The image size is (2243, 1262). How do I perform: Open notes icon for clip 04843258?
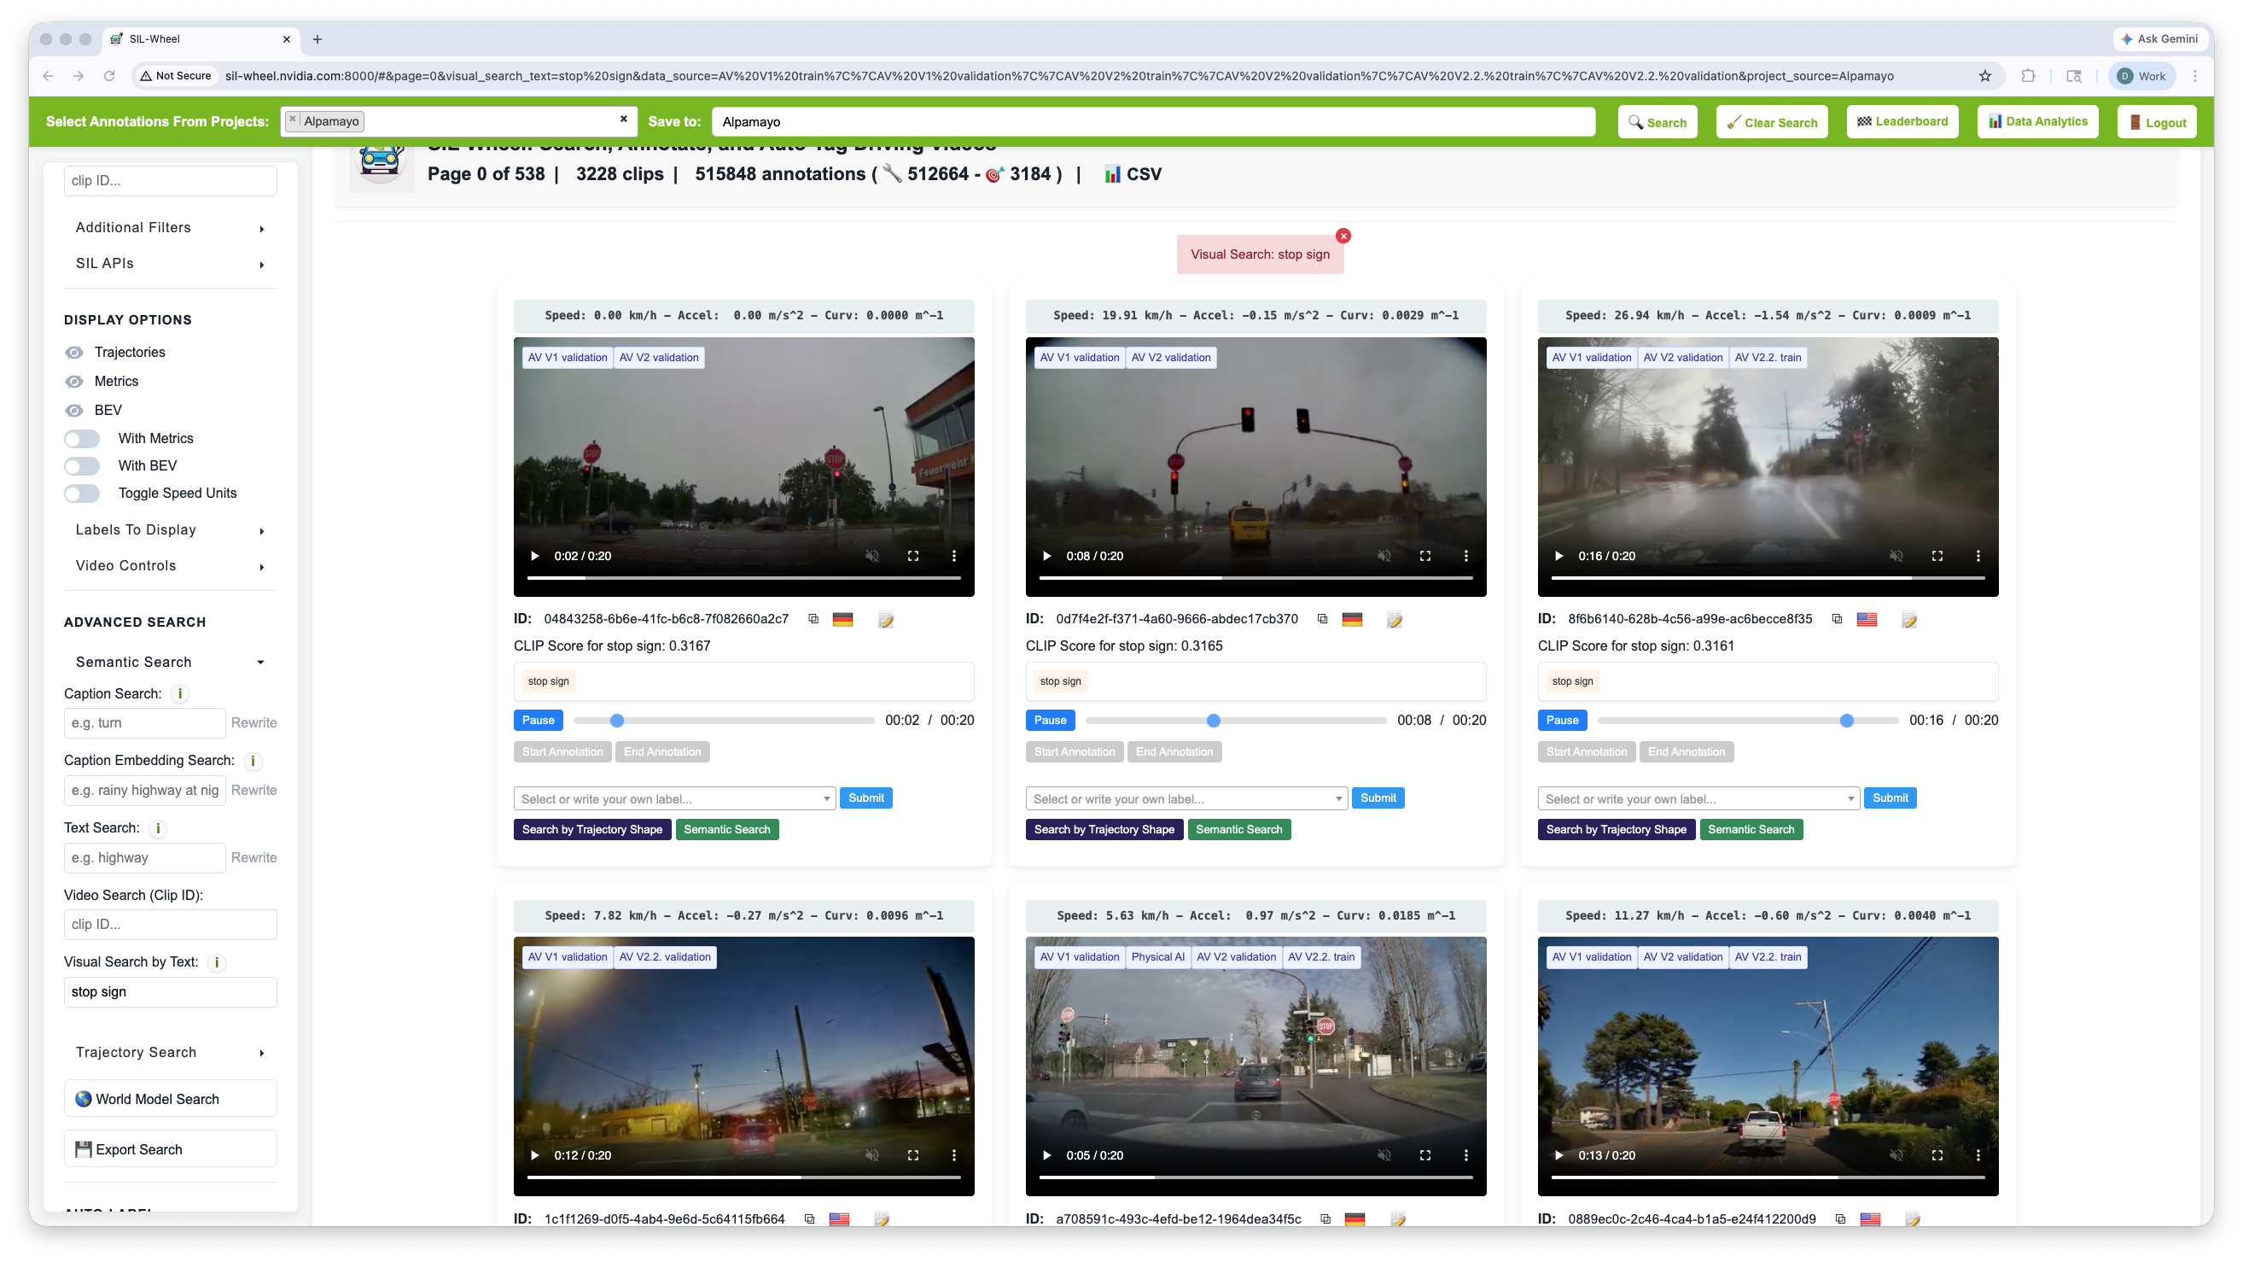pos(886,620)
